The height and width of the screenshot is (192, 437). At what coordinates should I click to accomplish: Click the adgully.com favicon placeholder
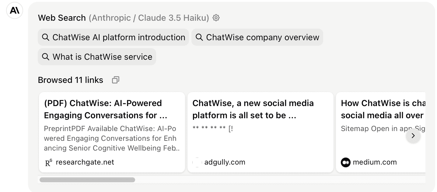(197, 162)
